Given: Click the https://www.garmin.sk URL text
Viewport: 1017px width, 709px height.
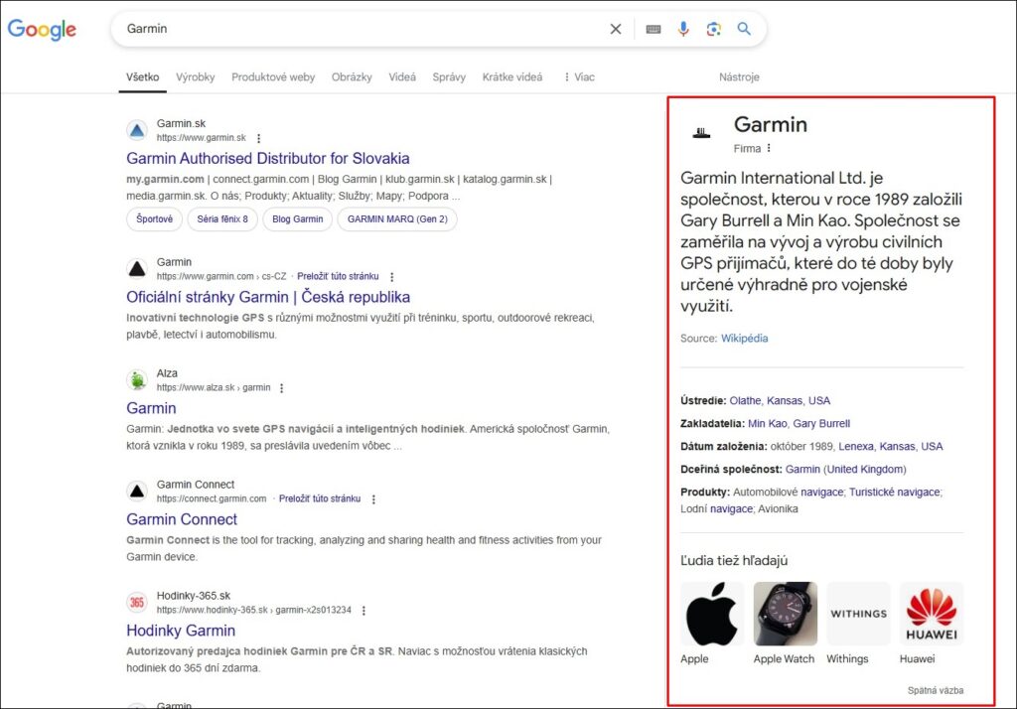Looking at the screenshot, I should [x=201, y=137].
